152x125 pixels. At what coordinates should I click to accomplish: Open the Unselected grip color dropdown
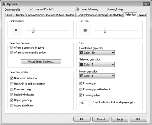tap(97, 53)
